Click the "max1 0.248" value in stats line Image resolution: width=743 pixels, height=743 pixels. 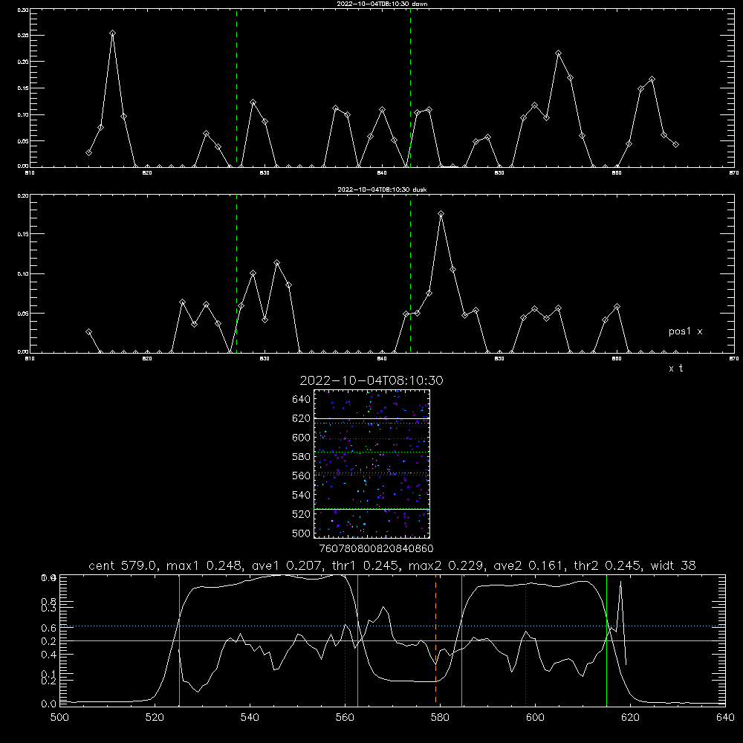tap(204, 565)
